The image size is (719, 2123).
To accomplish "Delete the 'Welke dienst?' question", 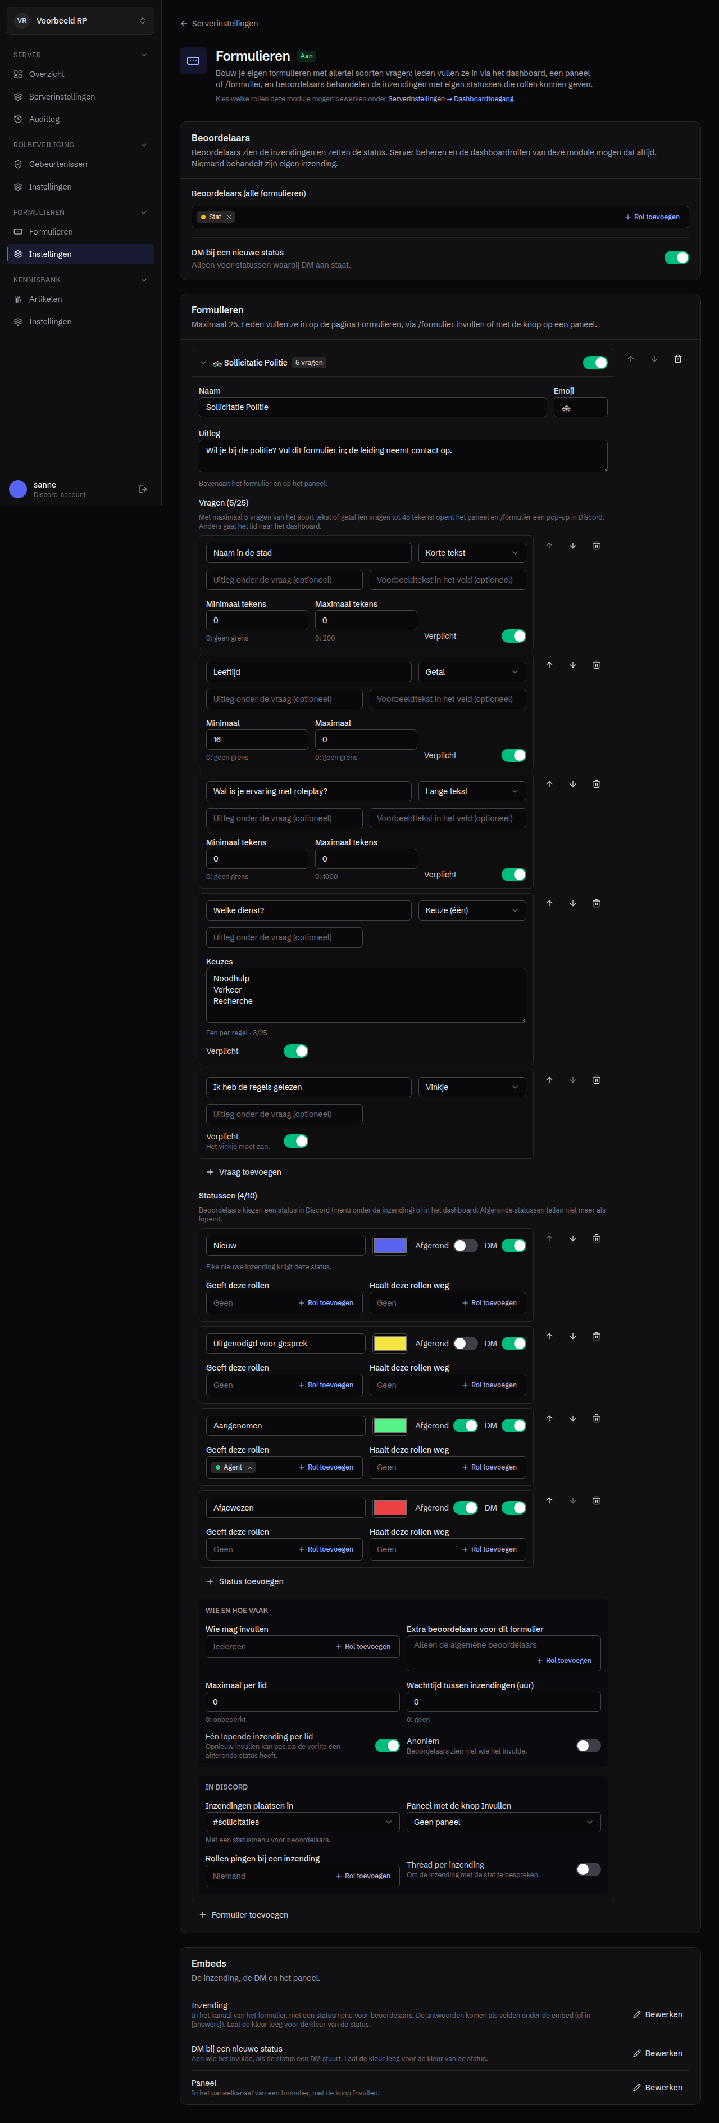I will click(x=597, y=903).
